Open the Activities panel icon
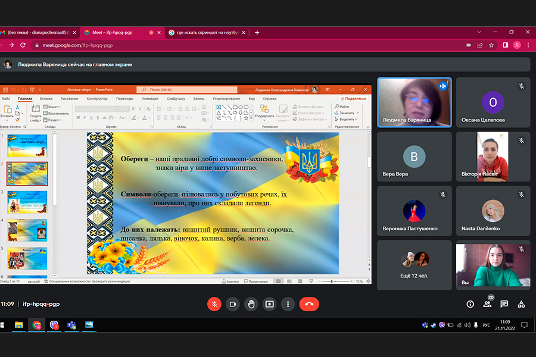536x357 pixels. coord(521,303)
